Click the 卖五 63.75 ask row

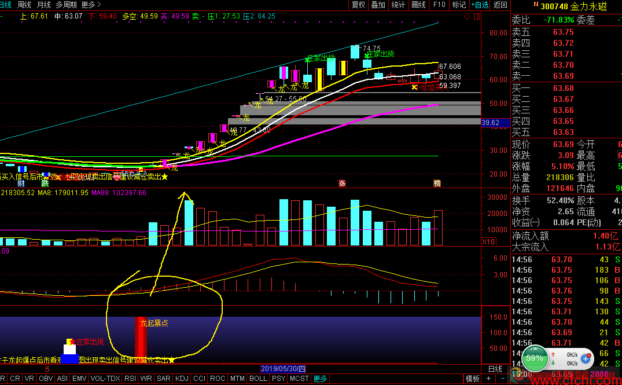(x=566, y=32)
